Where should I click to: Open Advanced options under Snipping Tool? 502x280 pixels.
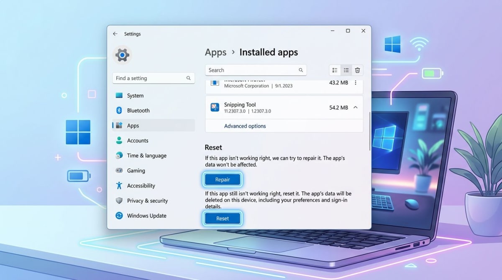click(x=245, y=126)
